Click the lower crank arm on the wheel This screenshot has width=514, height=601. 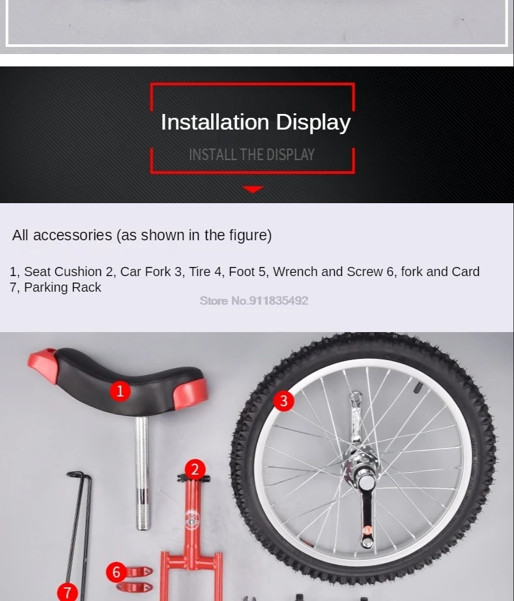pos(366,515)
